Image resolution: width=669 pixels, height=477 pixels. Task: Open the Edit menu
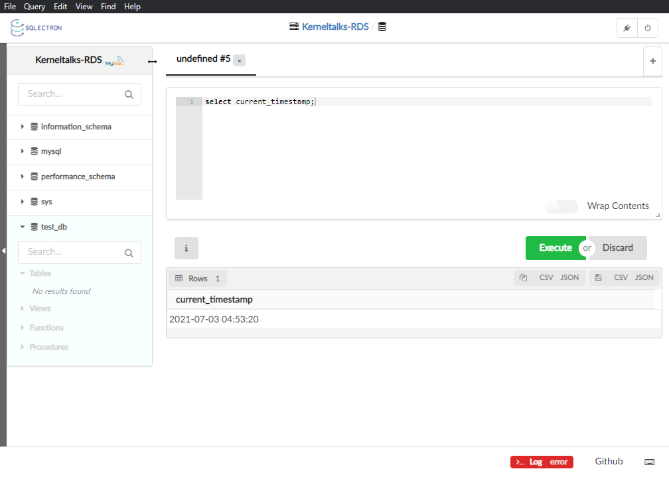(x=60, y=7)
